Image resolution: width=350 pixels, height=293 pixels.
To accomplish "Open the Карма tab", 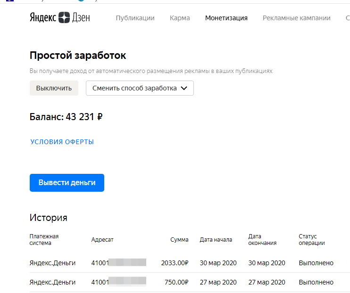I will click(180, 18).
